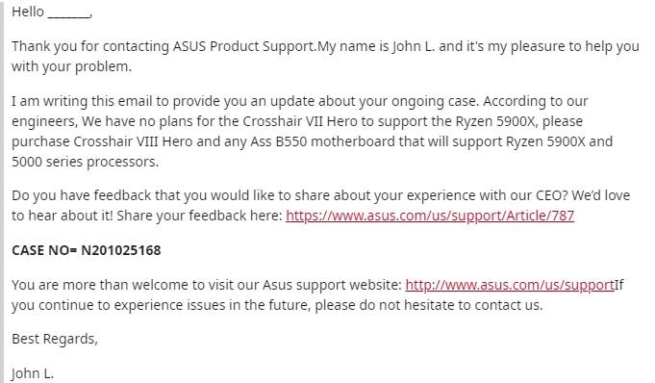The width and height of the screenshot is (655, 383).
Task: Click the Best Regards closing line
Action: [54, 339]
